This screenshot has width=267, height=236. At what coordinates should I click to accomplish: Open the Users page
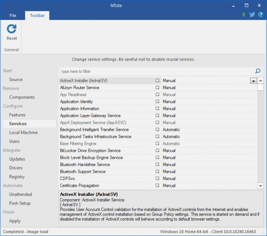tap(14, 142)
